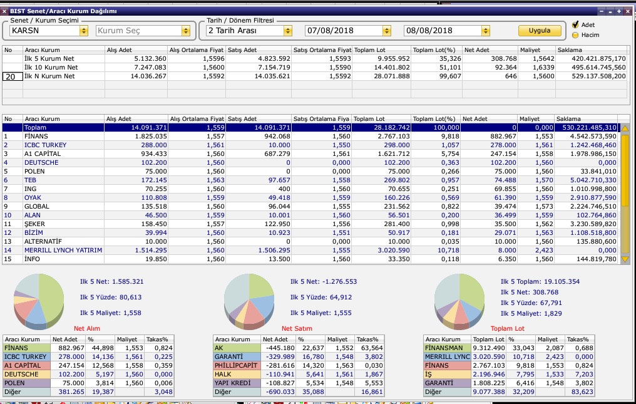Image resolution: width=636 pixels, height=404 pixels.
Task: Sort lower table by Saklama column header
Action: (586, 119)
